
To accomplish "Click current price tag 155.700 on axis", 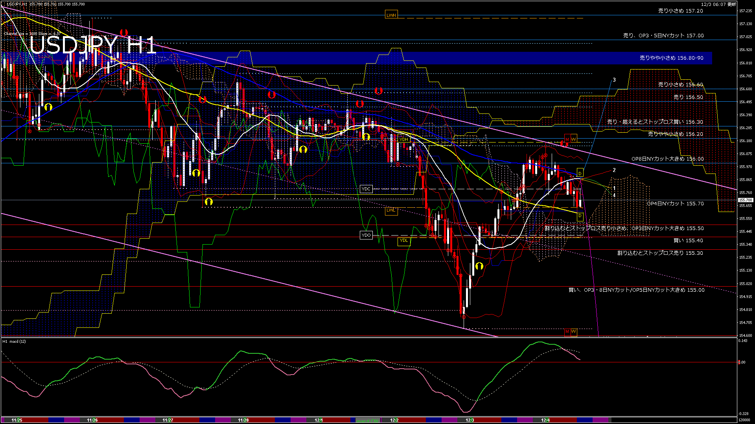I will point(745,200).
